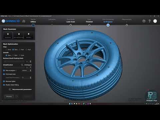
Task: Select the None filter radio
Action: pyautogui.click(x=6, y=50)
